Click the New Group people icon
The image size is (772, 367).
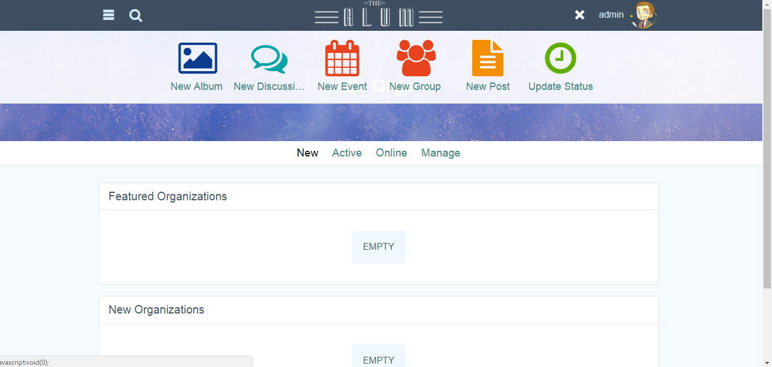pos(415,58)
